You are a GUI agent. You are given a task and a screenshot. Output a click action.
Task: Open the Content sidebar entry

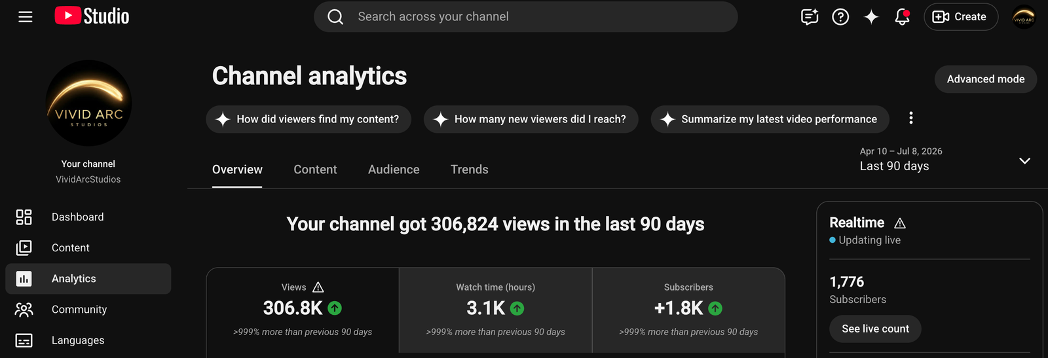[88, 247]
